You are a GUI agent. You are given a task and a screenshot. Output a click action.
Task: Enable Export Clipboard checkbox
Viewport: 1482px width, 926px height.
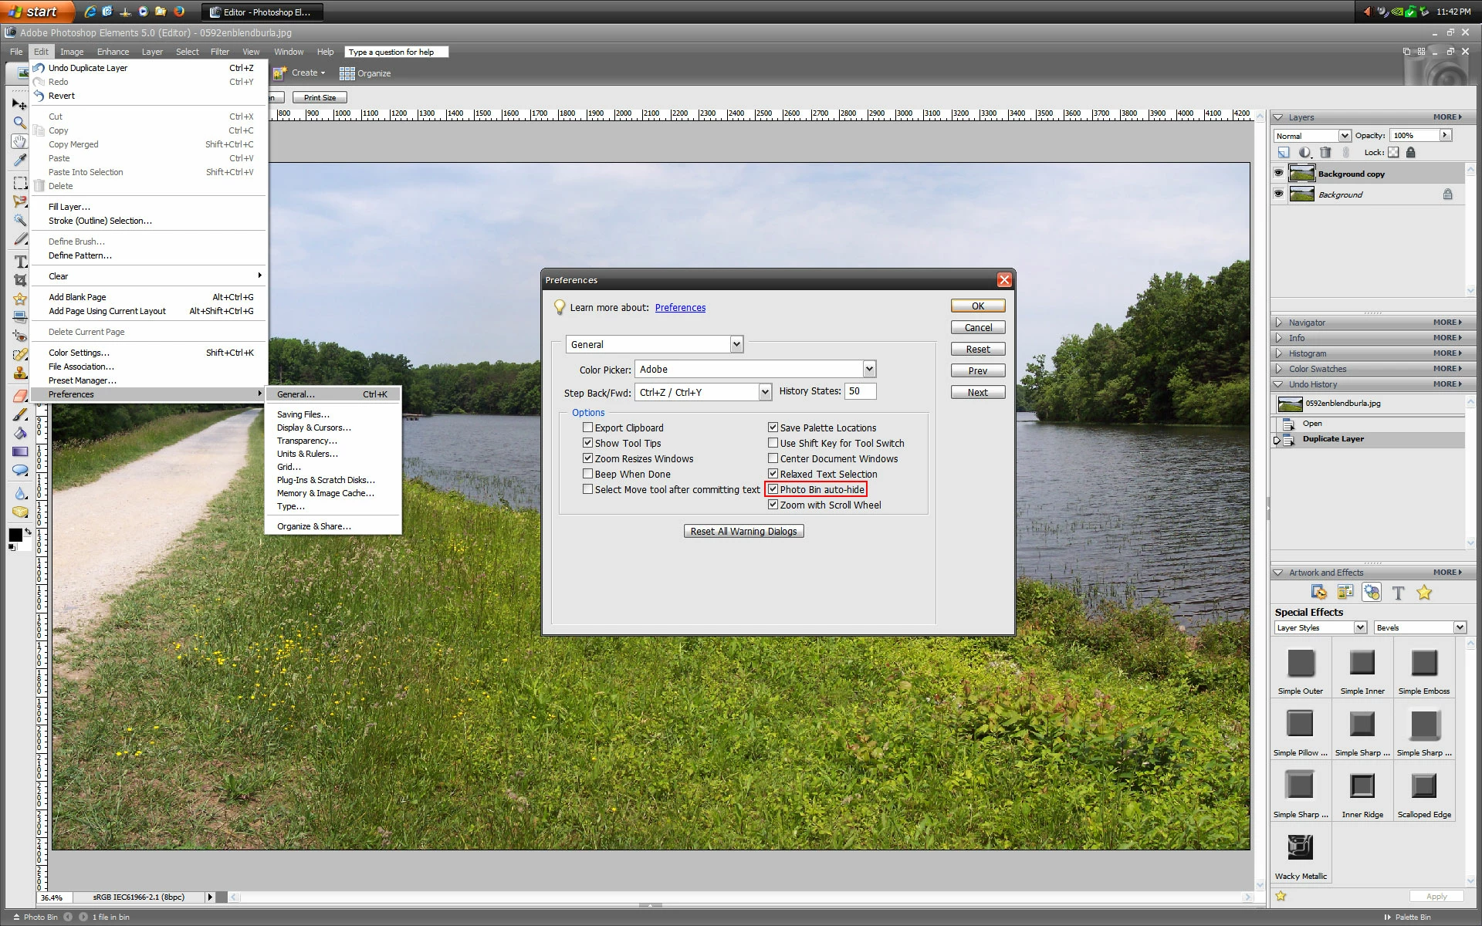(587, 428)
